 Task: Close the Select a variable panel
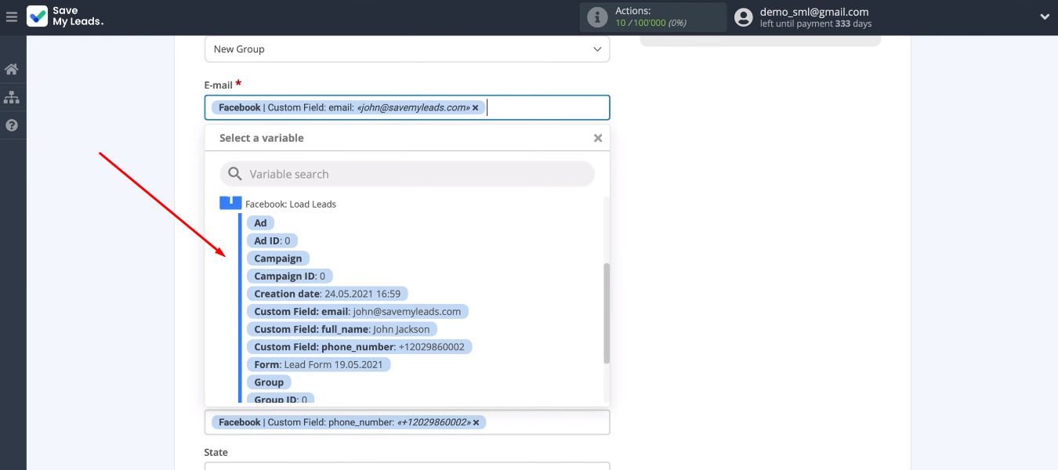coord(598,138)
